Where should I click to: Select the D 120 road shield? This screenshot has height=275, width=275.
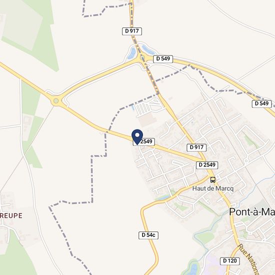[x=230, y=261]
